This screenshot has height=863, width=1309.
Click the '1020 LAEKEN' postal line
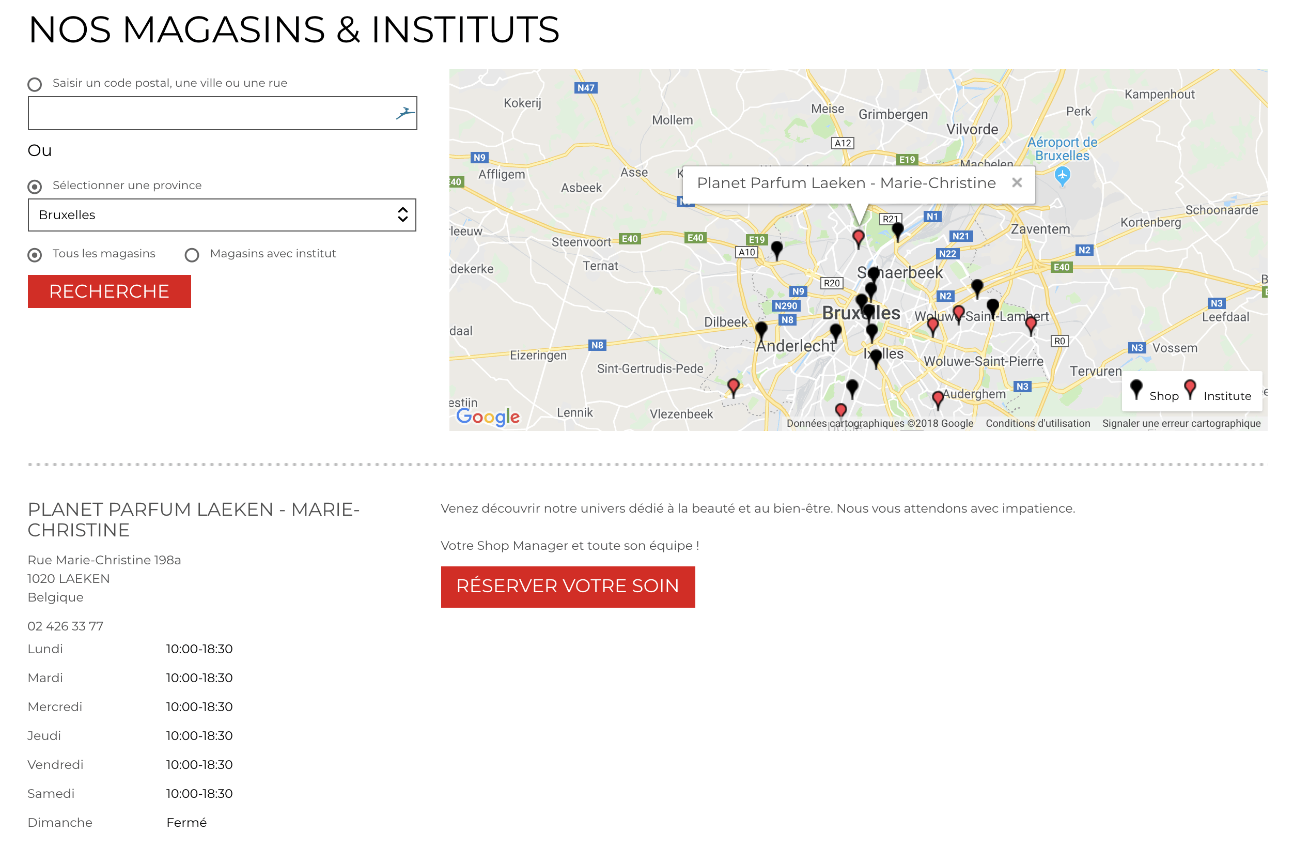[x=69, y=579]
